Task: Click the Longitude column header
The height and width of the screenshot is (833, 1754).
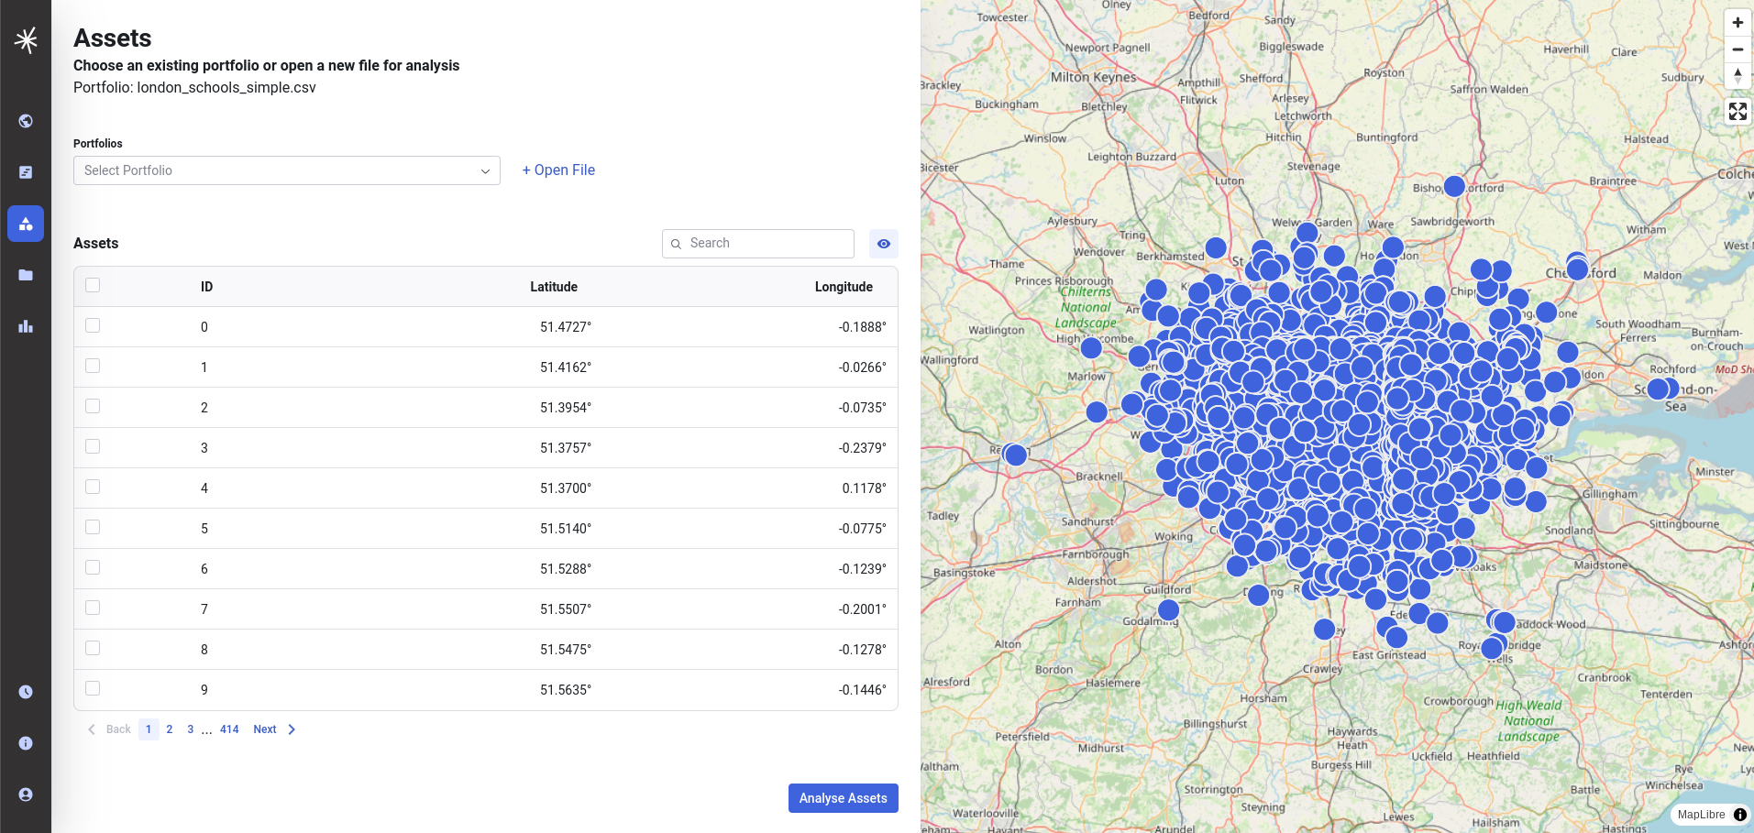Action: click(844, 287)
